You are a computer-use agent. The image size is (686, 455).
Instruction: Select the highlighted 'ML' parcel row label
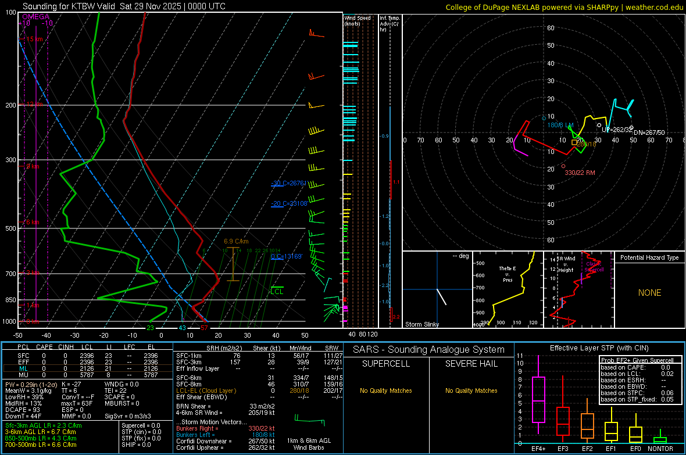23,368
